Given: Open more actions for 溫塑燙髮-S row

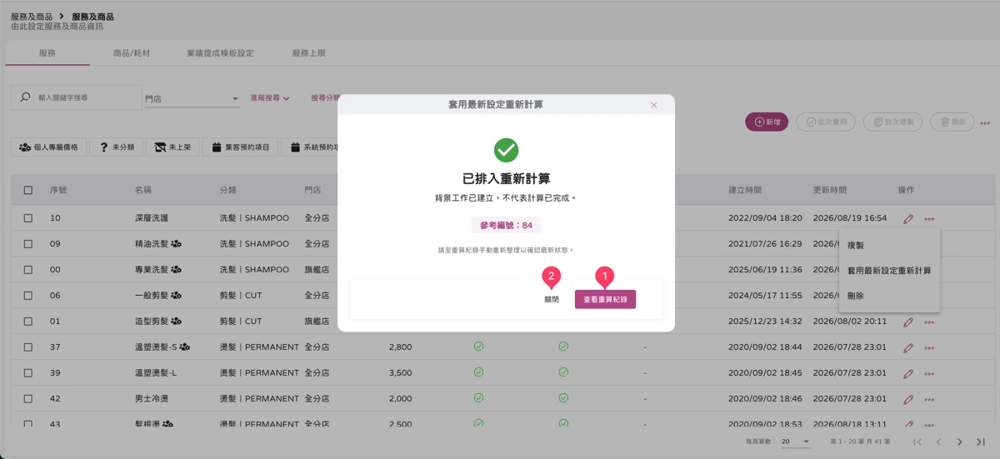Looking at the screenshot, I should coord(929,347).
